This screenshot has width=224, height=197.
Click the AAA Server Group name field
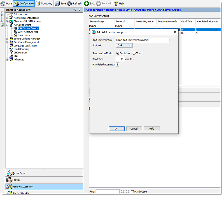(x=143, y=40)
